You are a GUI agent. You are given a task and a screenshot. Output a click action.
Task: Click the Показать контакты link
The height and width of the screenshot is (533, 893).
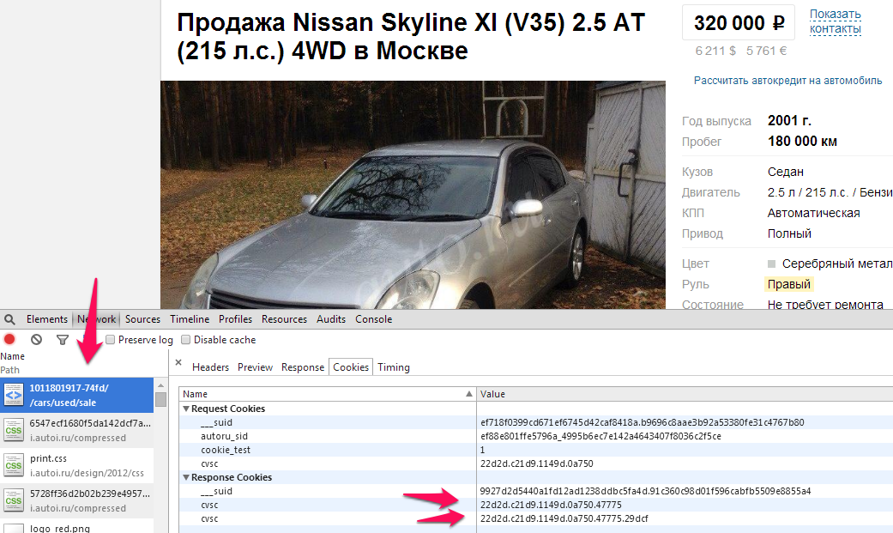click(x=836, y=21)
